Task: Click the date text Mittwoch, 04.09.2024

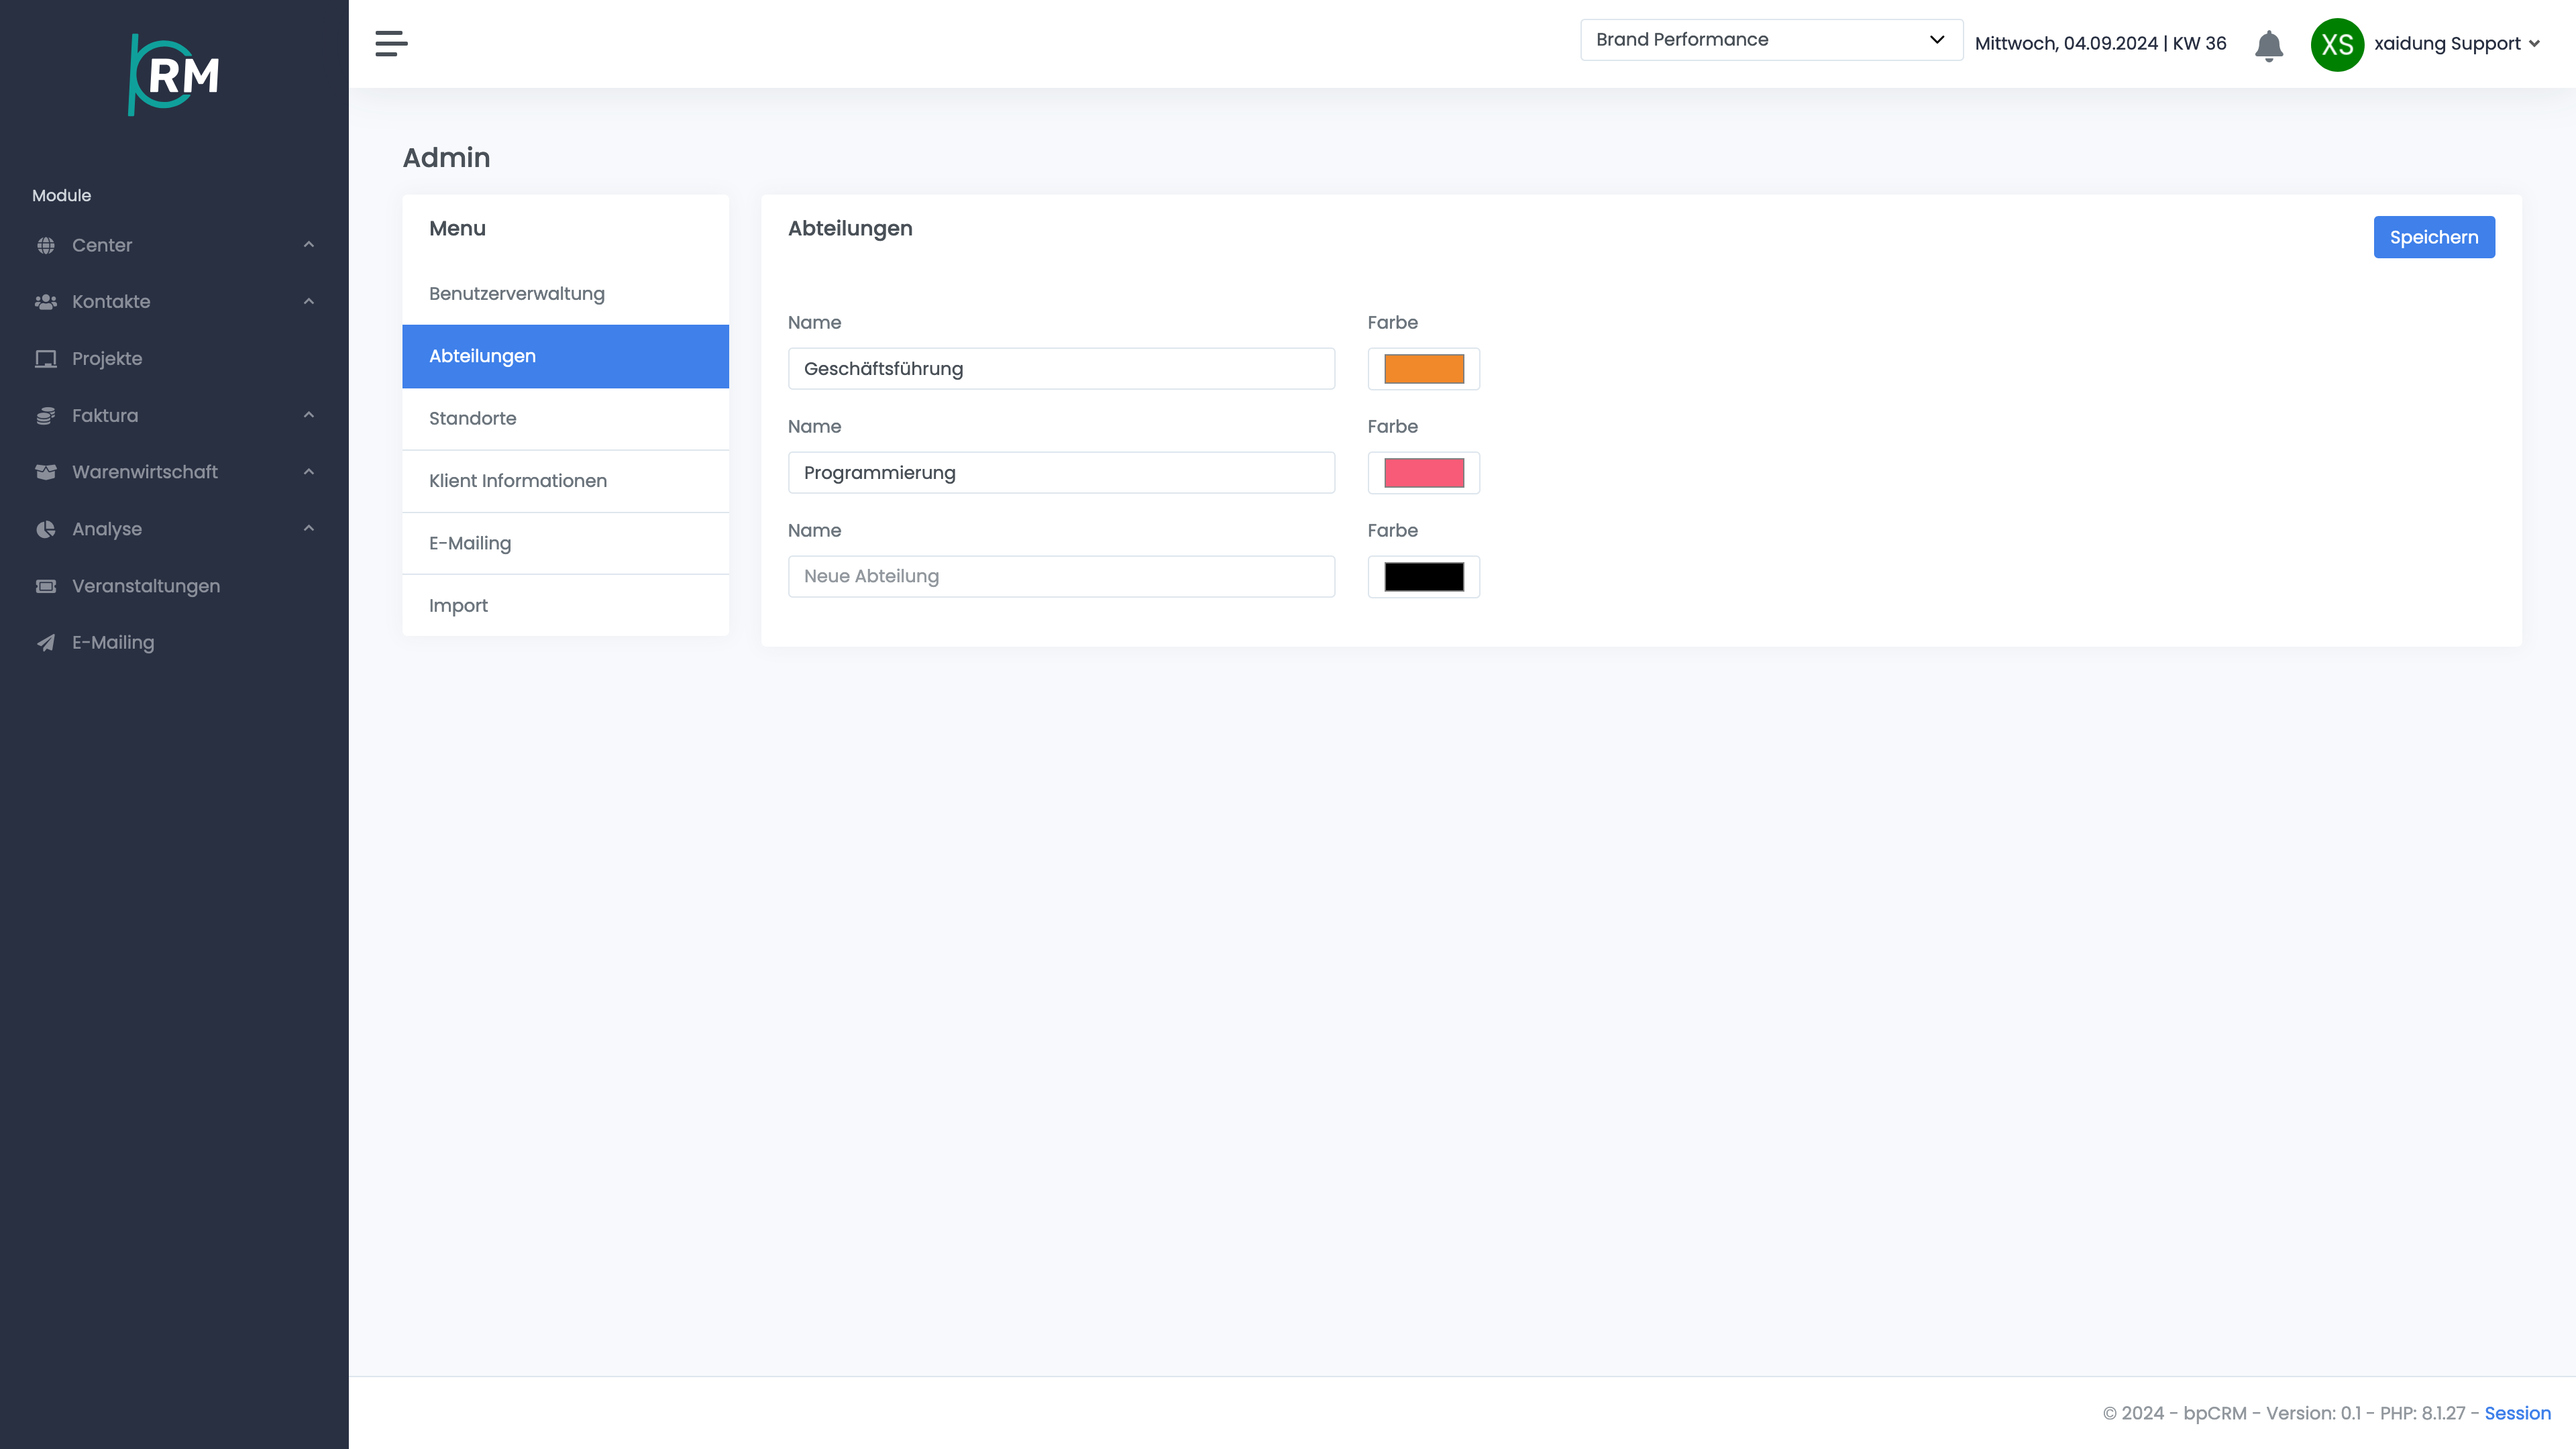Action: pyautogui.click(x=2066, y=44)
